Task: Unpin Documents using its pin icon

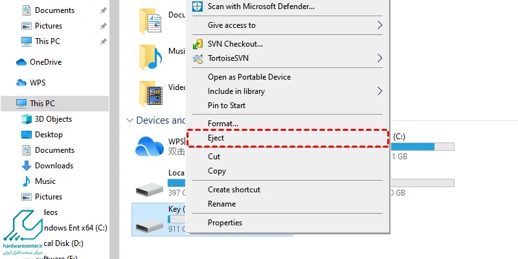Action: [104, 10]
